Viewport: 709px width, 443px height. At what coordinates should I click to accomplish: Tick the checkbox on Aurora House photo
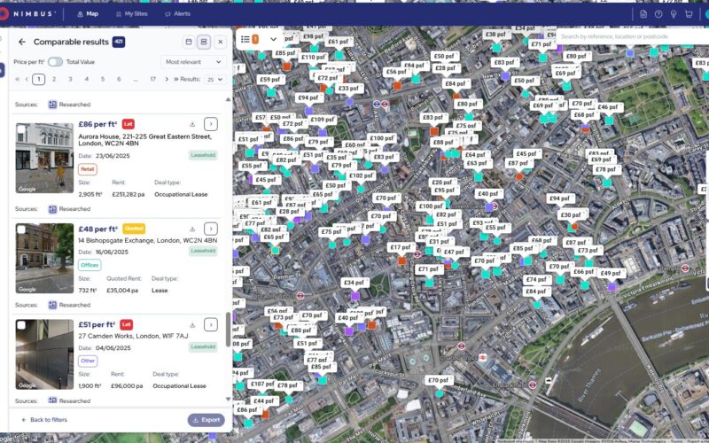[x=20, y=129]
